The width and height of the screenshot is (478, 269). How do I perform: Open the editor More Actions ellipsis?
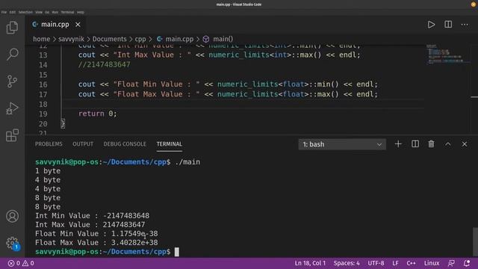[465, 25]
